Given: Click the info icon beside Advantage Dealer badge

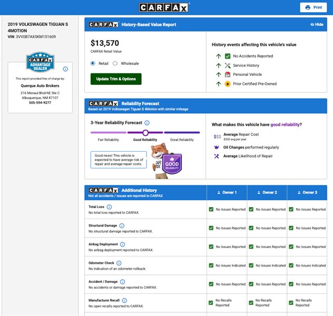Looking at the screenshot, I should coord(65,69).
